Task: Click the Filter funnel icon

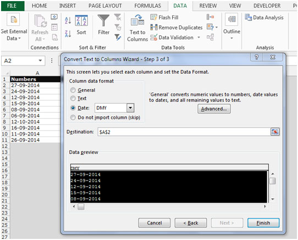Action: pos(103,20)
